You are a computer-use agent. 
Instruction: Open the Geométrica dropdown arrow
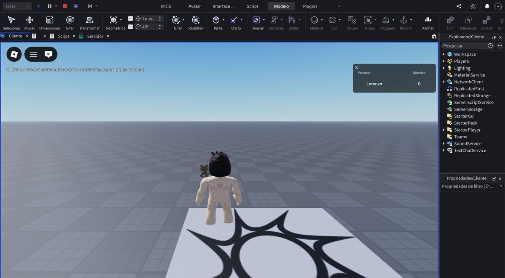[121, 20]
